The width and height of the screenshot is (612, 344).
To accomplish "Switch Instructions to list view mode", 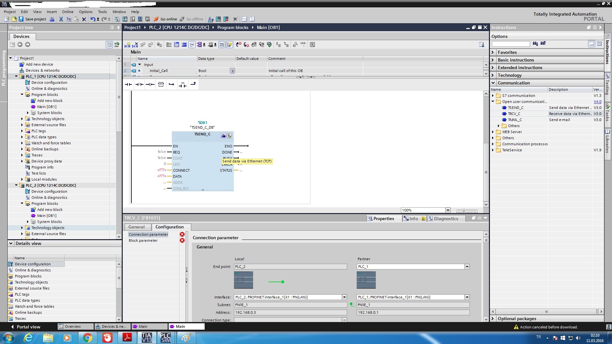I will point(599,44).
